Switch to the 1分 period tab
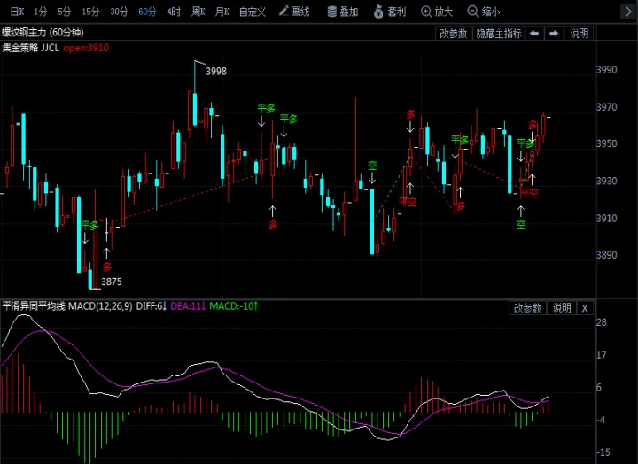Screen dimensions: 638x464 pyautogui.click(x=40, y=12)
